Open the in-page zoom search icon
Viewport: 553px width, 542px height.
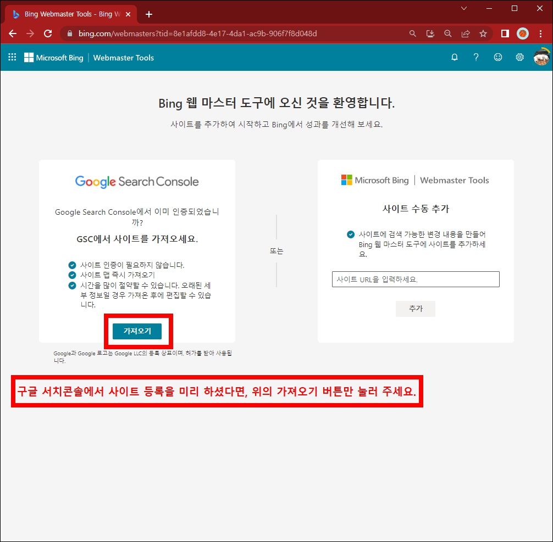coord(448,33)
